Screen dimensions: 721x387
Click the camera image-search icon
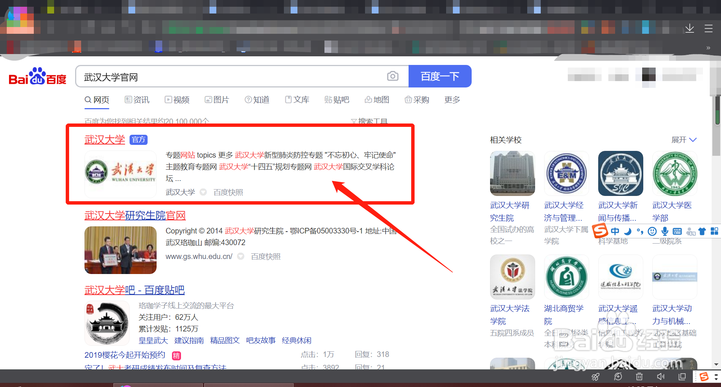[x=392, y=76]
